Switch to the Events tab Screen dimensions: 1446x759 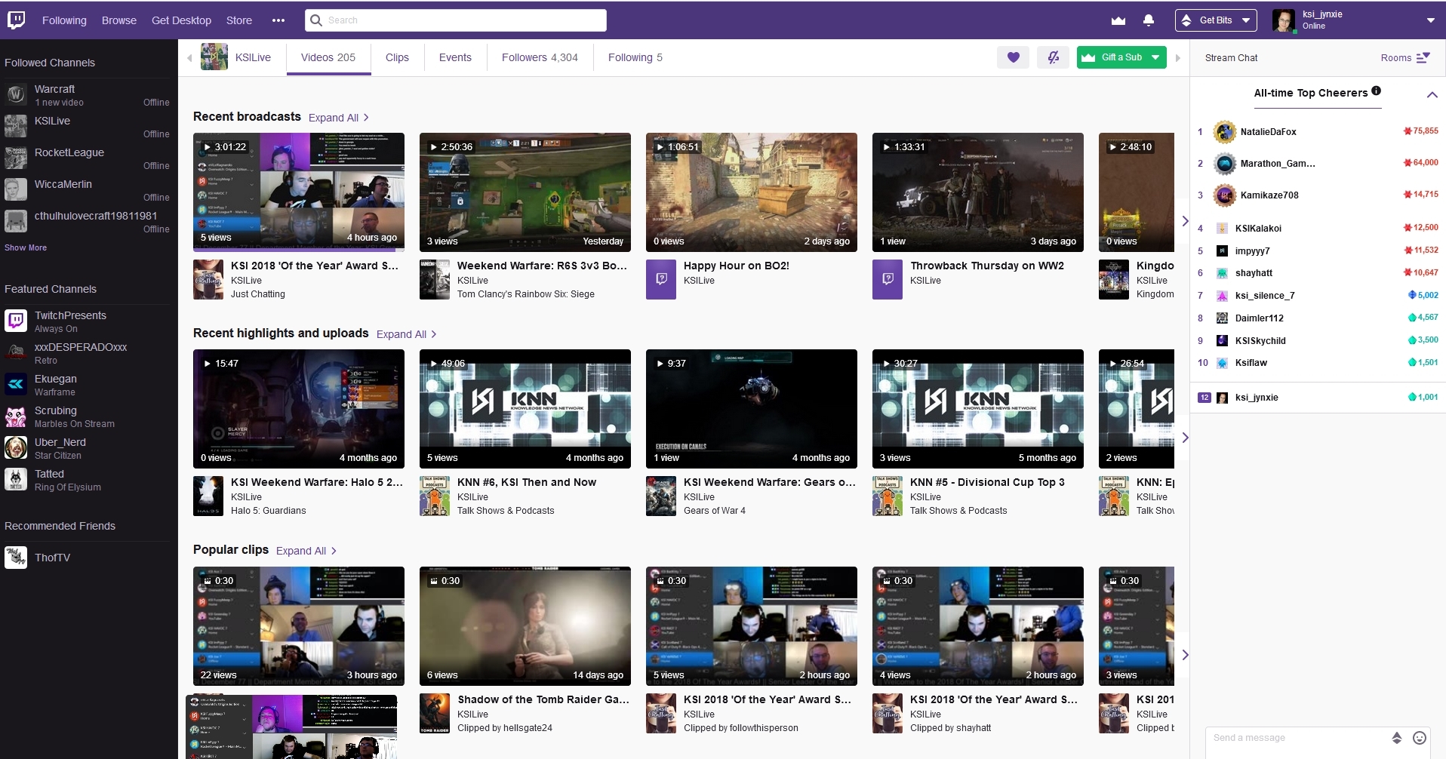click(455, 57)
